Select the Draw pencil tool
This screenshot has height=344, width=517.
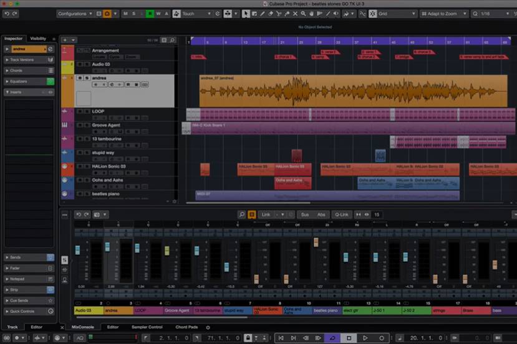tap(263, 14)
